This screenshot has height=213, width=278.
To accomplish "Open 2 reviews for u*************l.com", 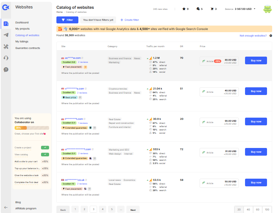I will tap(83, 153).
